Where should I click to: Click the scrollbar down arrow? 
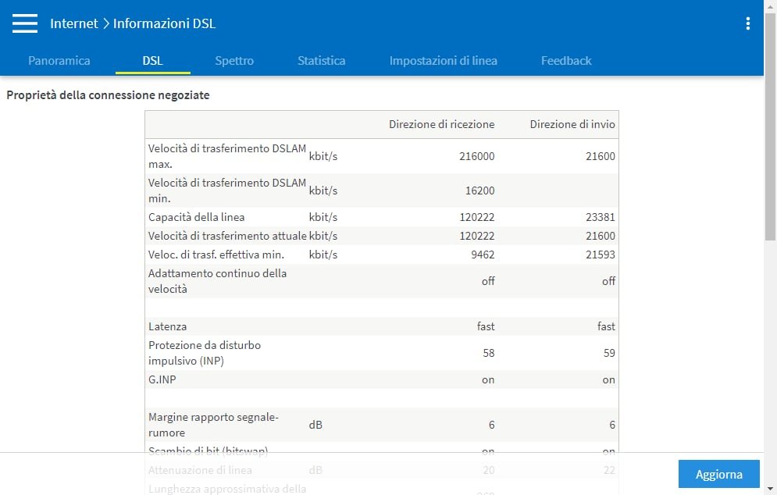click(771, 489)
